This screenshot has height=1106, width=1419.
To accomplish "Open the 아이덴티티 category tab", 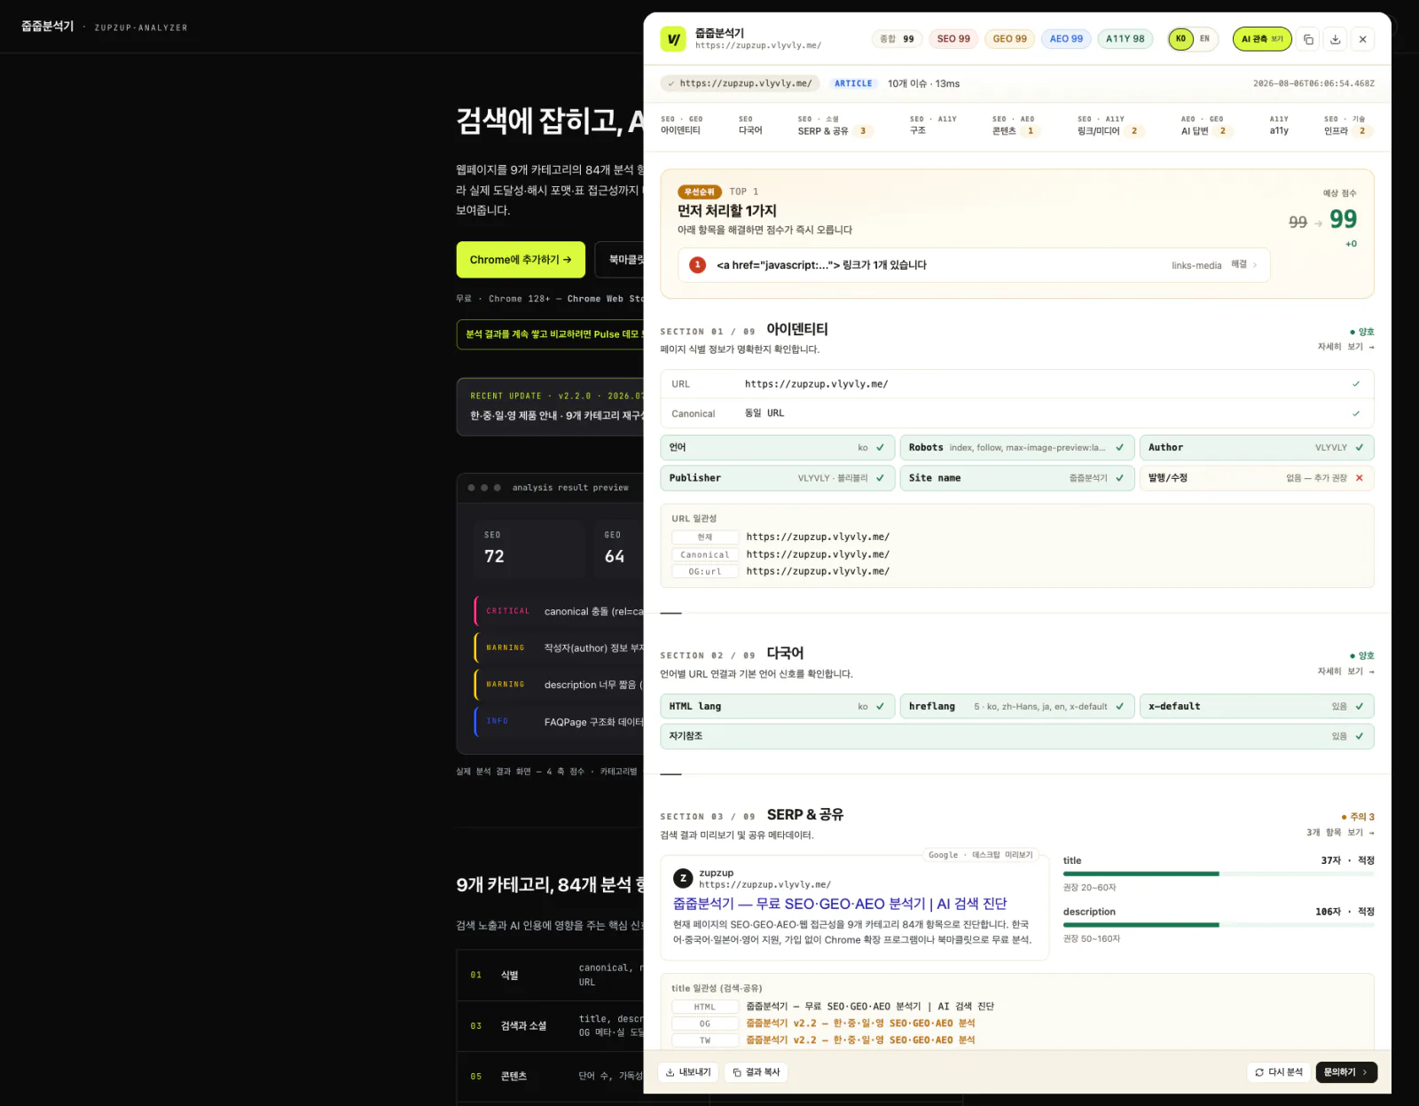I will [x=681, y=125].
